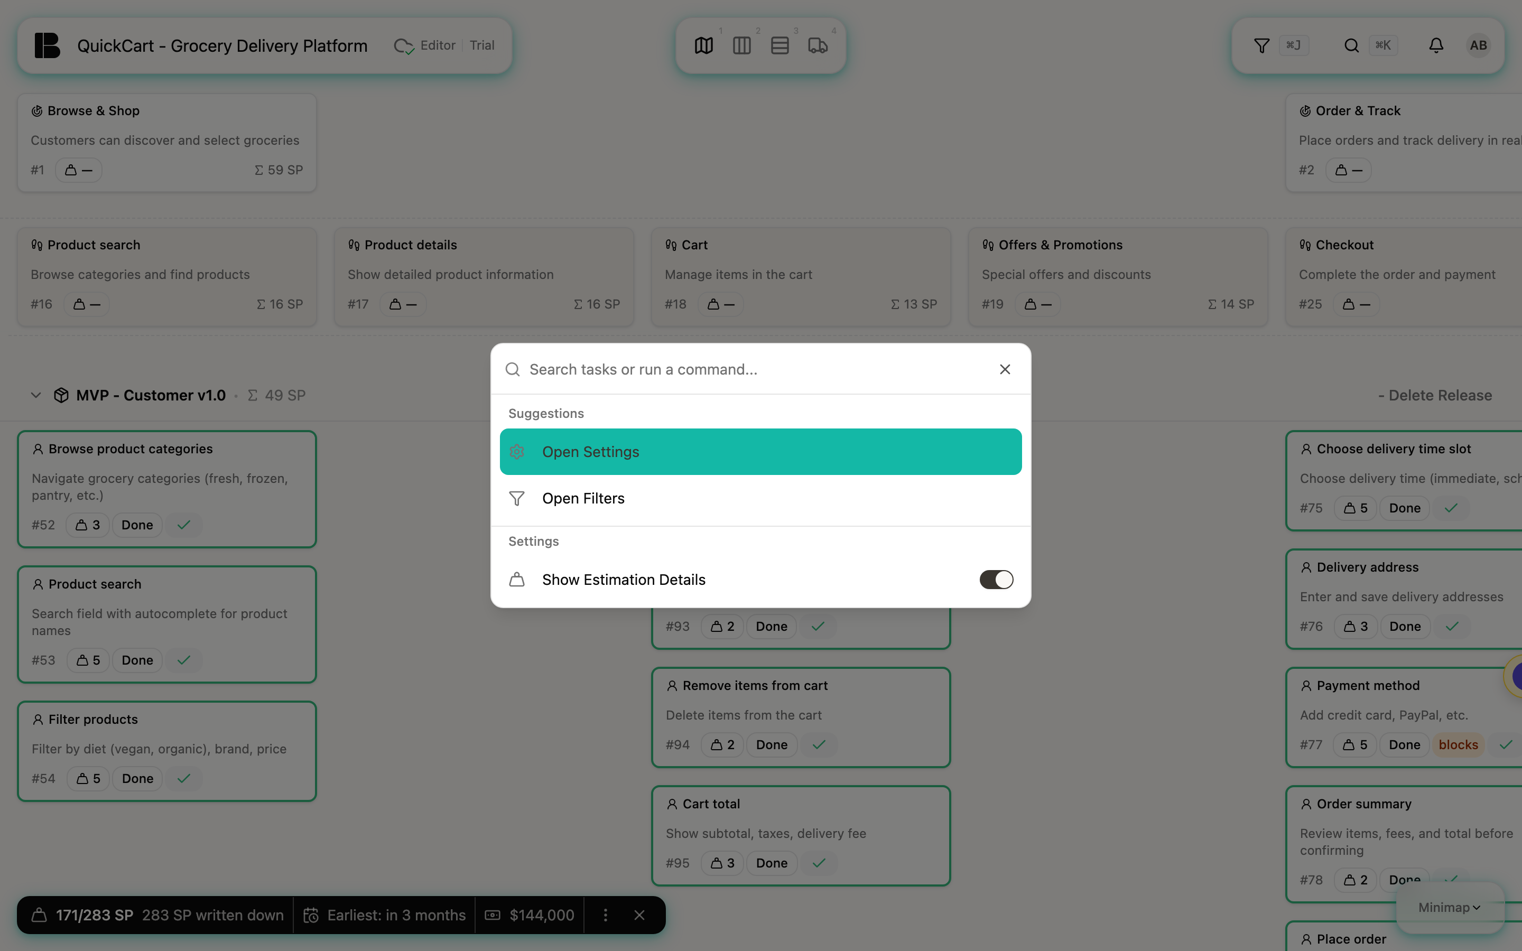Open estimation chip on Order & Track #2
This screenshot has height=951, width=1522.
1349,170
